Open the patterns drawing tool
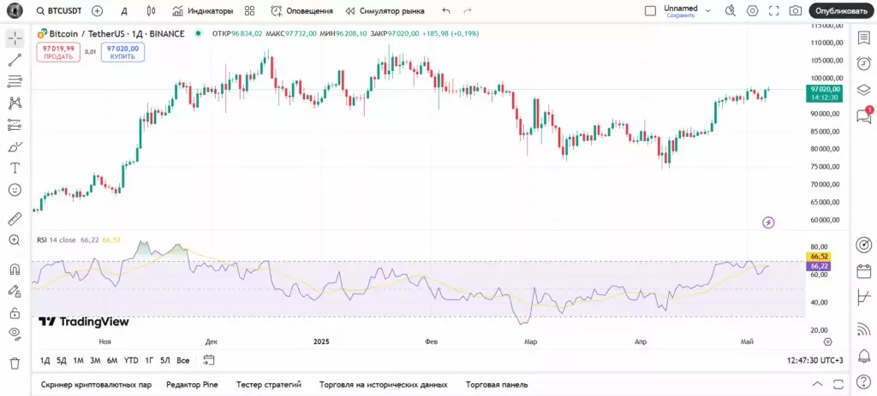Viewport: 877px width, 396px height. coord(15,103)
